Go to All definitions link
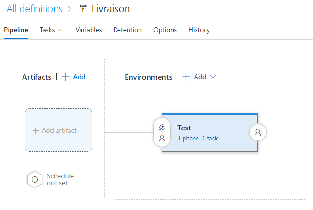313x210 pixels. 35,9
